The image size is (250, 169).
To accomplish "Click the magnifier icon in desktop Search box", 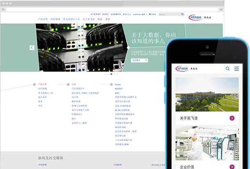I will click(182, 14).
